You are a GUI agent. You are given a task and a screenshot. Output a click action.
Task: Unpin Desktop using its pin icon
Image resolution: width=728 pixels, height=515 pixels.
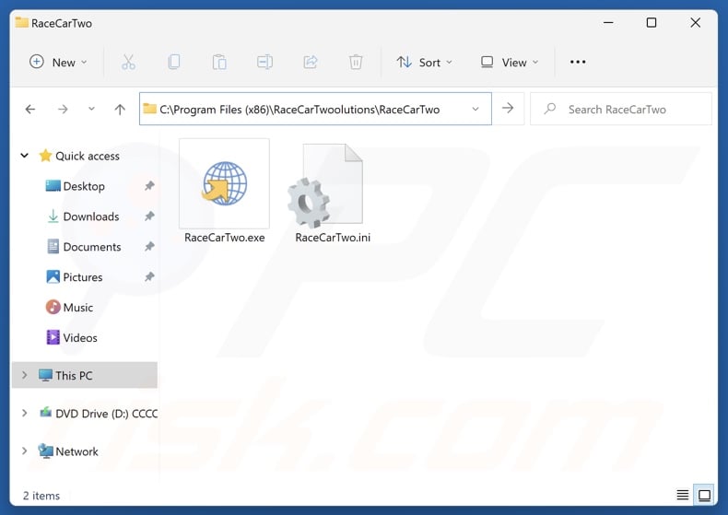point(149,186)
